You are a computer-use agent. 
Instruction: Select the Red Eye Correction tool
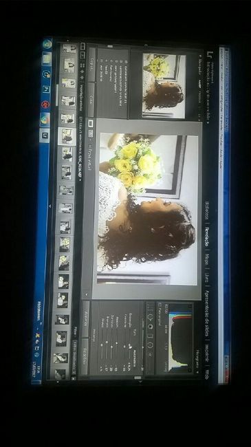[x=151, y=327]
